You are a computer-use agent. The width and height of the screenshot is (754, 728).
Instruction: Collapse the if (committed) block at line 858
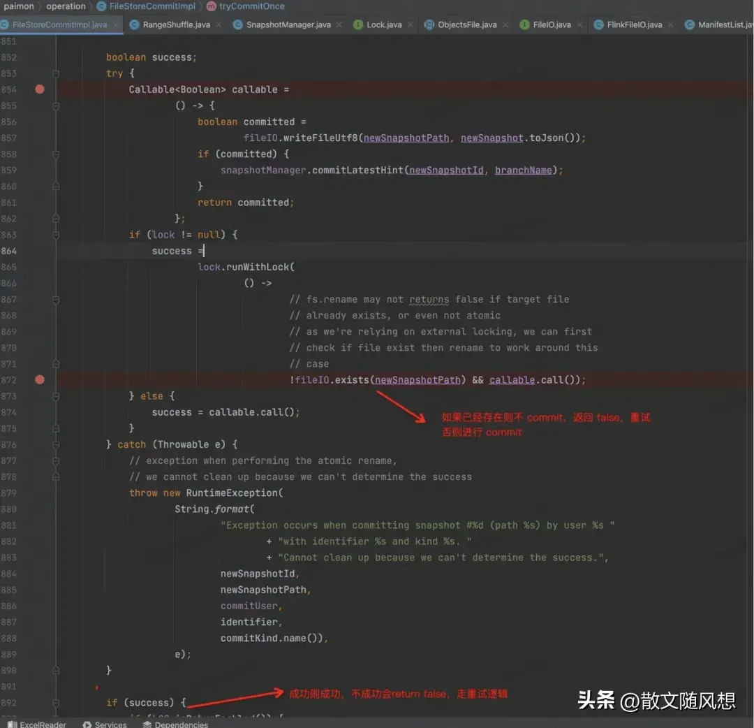coord(56,154)
